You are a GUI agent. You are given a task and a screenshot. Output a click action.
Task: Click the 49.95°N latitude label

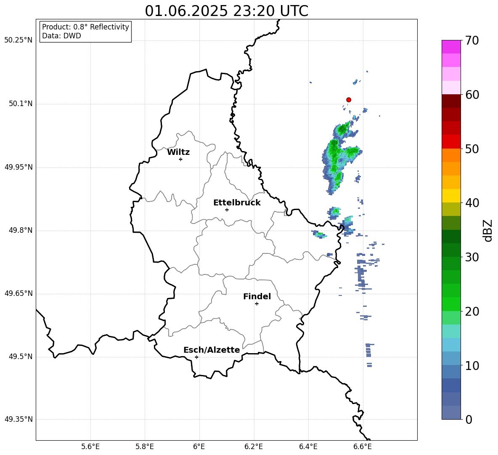(19, 167)
